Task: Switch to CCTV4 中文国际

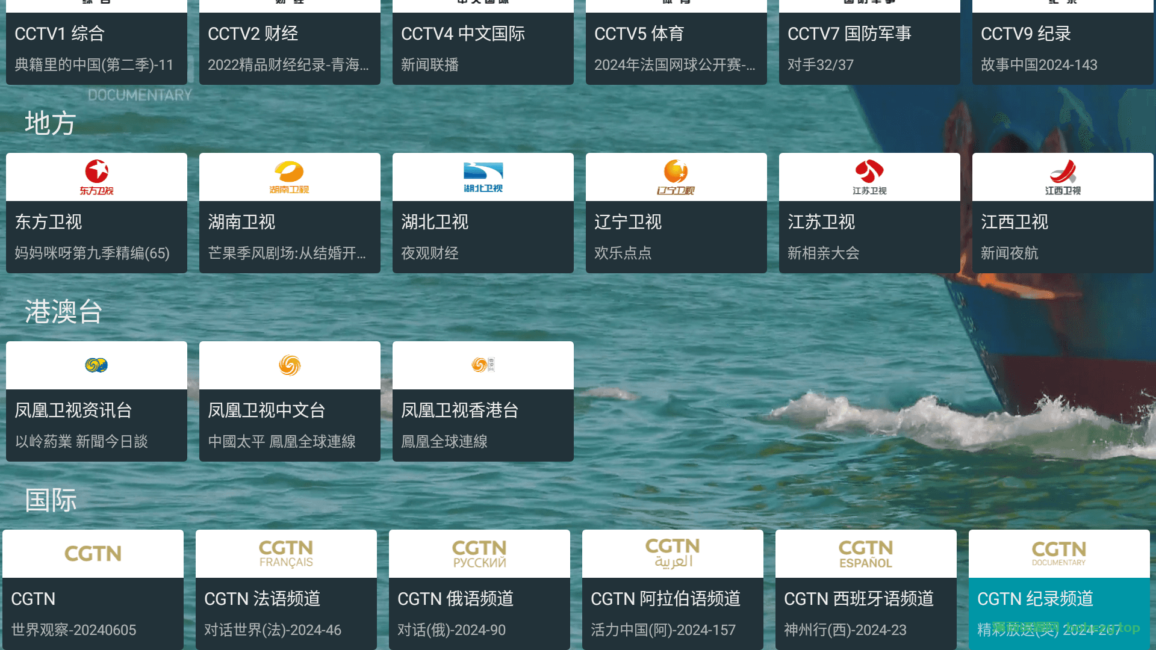Action: pos(483,42)
